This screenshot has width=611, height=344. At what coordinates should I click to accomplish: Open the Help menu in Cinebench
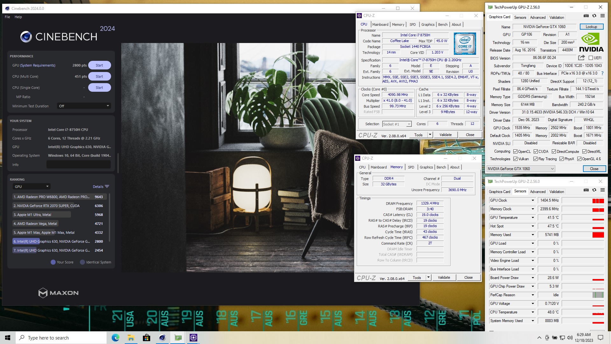[x=18, y=17]
